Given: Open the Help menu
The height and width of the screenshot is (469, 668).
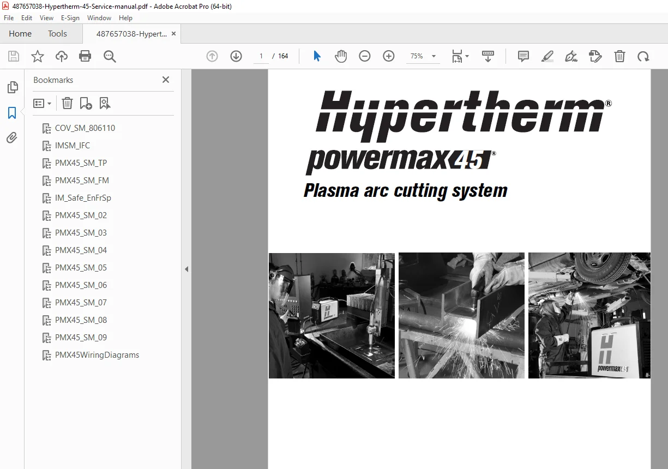Looking at the screenshot, I should pyautogui.click(x=125, y=18).
